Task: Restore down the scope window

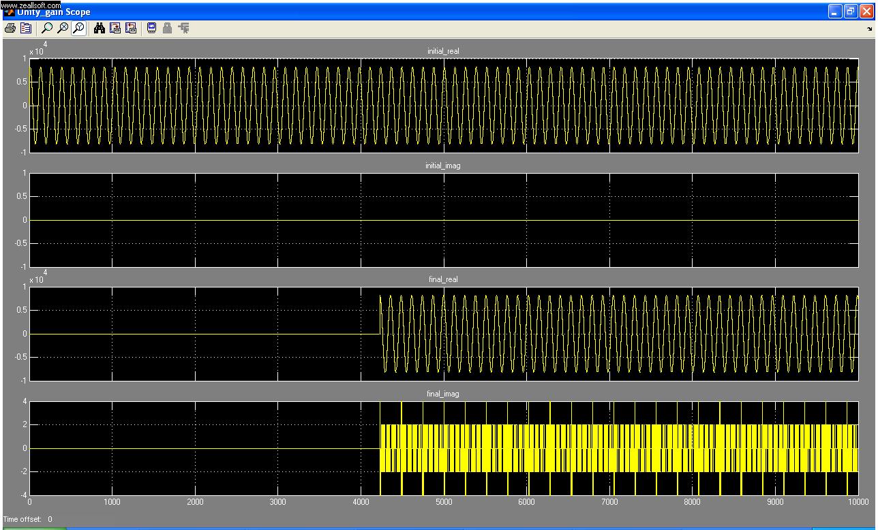Action: coord(851,12)
